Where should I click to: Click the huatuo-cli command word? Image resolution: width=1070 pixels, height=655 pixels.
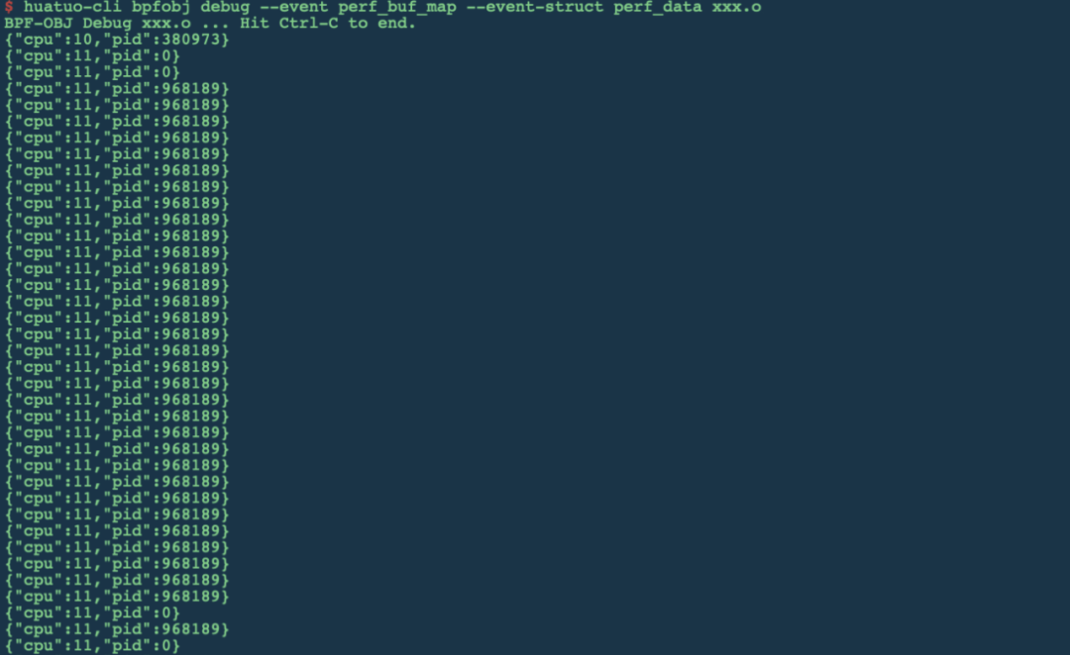[72, 7]
